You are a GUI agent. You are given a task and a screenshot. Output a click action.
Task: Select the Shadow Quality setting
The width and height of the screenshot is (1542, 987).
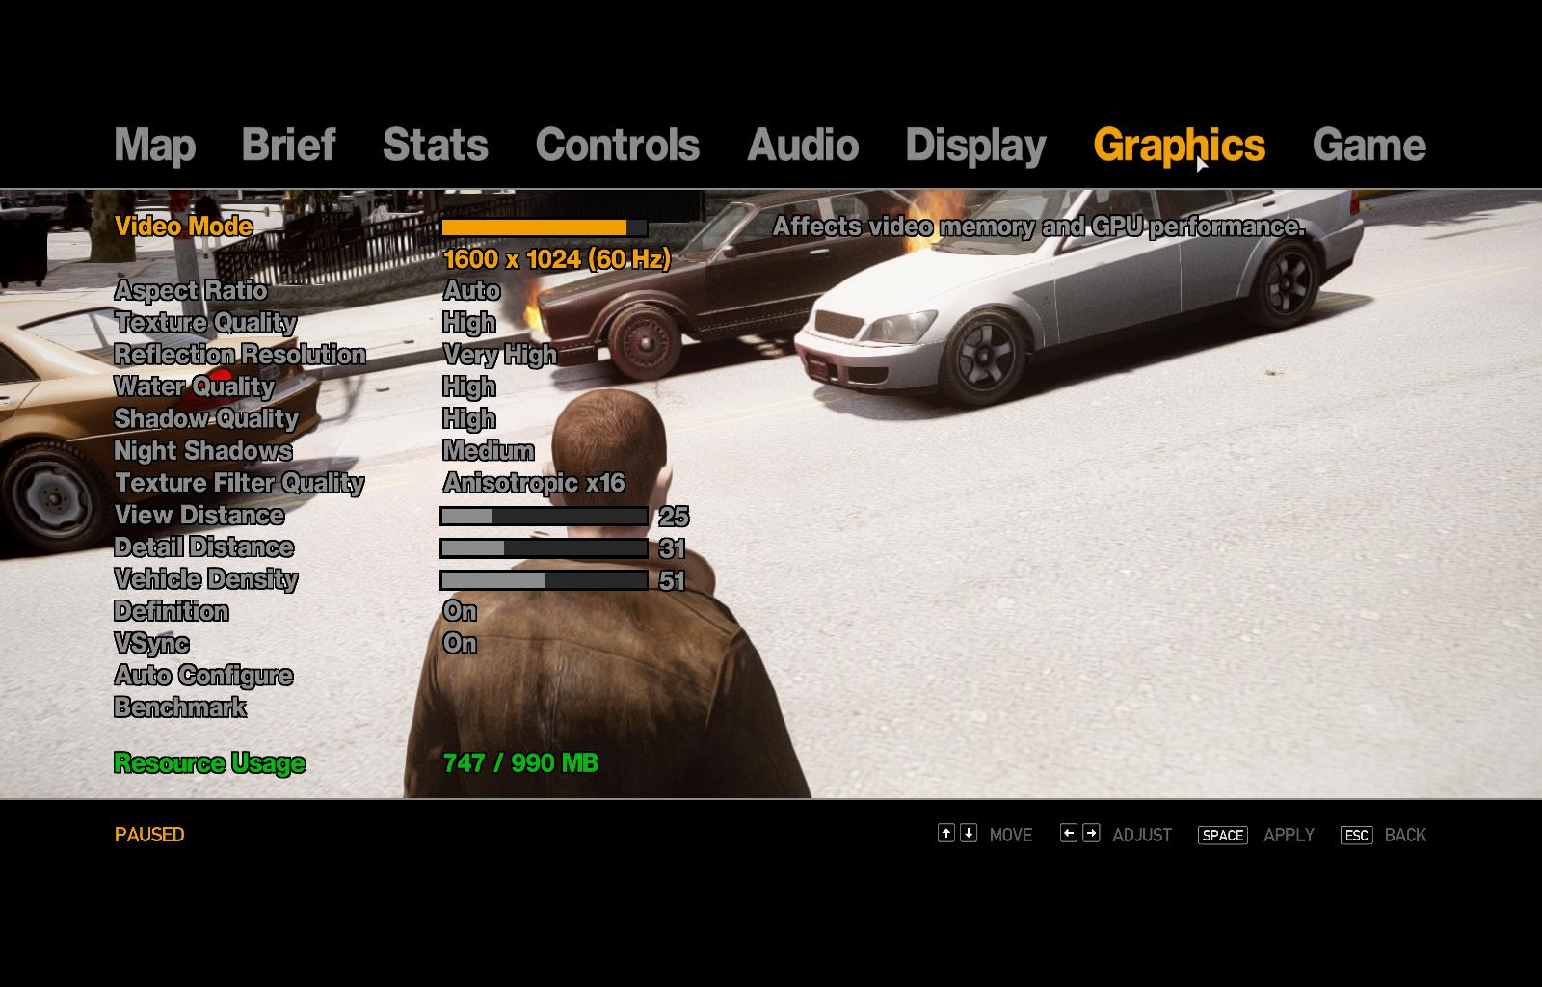pyautogui.click(x=206, y=419)
